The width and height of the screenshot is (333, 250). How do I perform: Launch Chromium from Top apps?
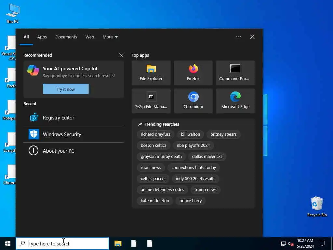pos(193,101)
